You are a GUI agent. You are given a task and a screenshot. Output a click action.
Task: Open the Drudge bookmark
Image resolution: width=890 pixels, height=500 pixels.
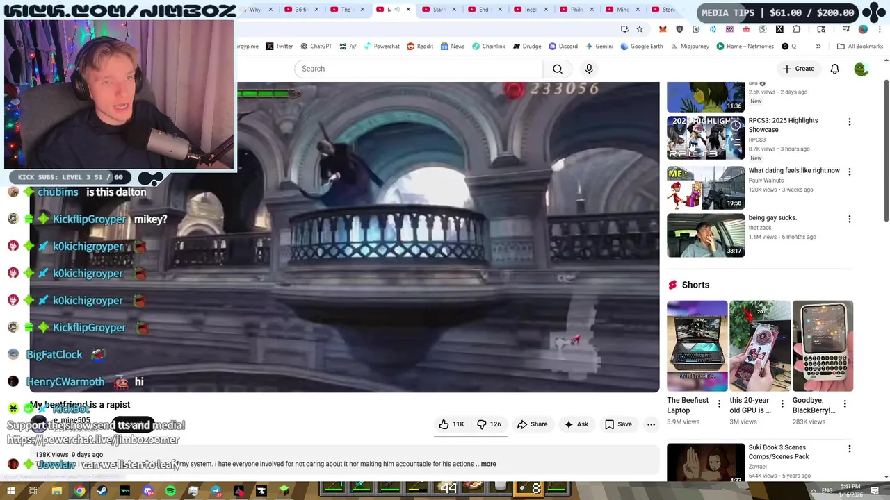[x=527, y=47]
